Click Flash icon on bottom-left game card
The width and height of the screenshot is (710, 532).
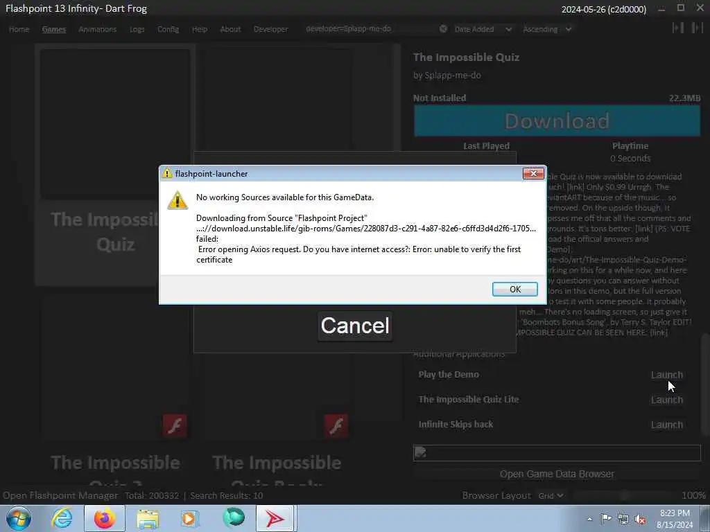pyautogui.click(x=175, y=426)
